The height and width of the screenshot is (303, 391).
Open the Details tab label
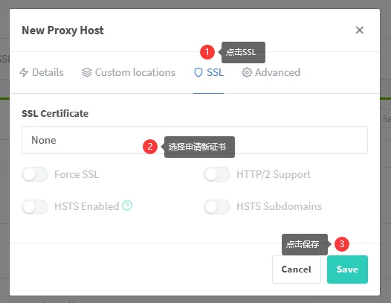[48, 72]
